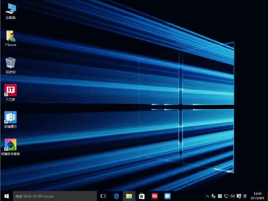Click the 搜索 Web 和 Windows search box
The width and height of the screenshot is (268, 201).
(54, 196)
